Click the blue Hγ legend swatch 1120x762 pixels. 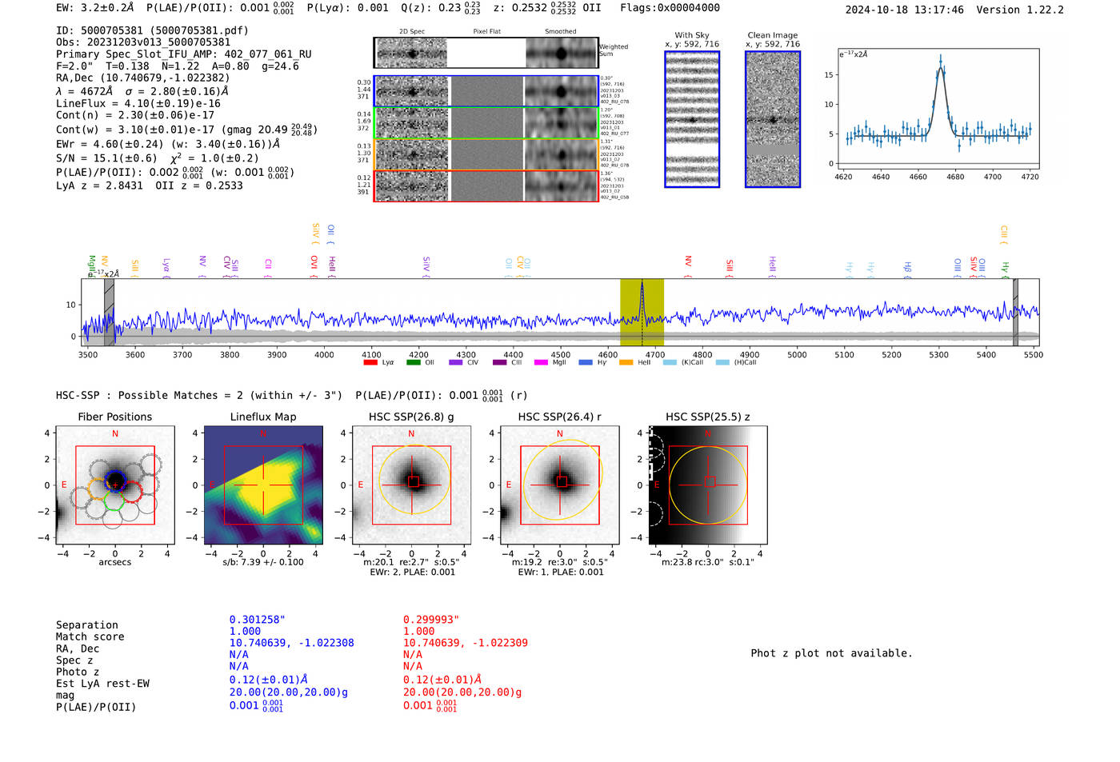[586, 362]
